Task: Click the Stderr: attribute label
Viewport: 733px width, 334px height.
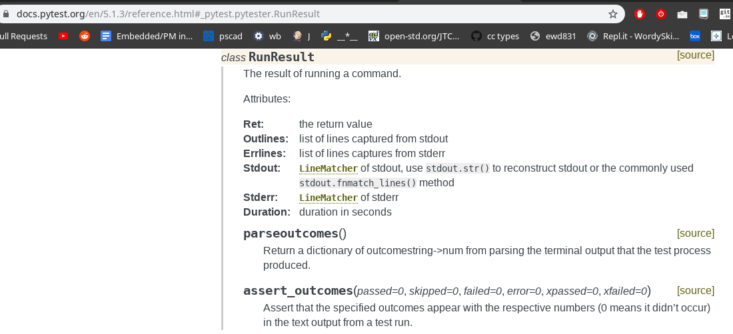Action: pos(262,198)
